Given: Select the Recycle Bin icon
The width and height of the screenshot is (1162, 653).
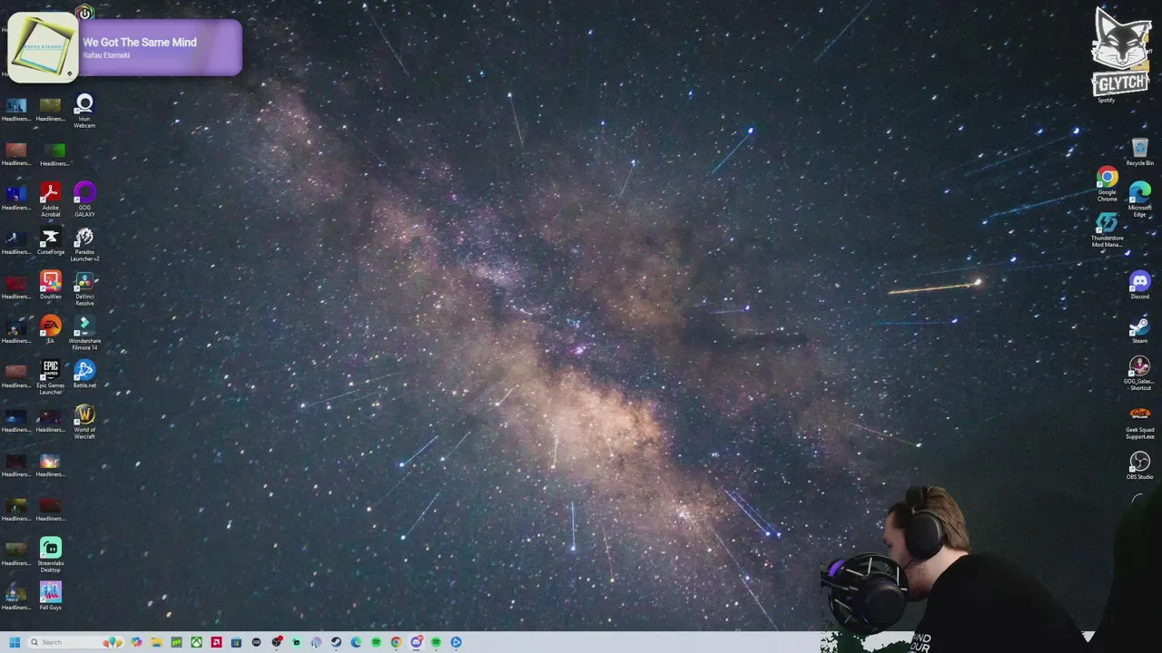Looking at the screenshot, I should [x=1139, y=152].
